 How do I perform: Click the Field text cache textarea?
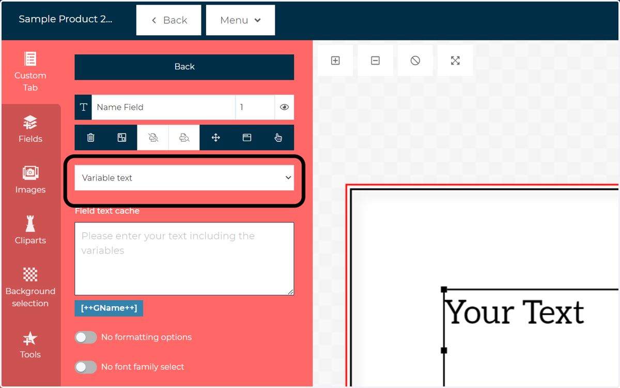(184, 259)
